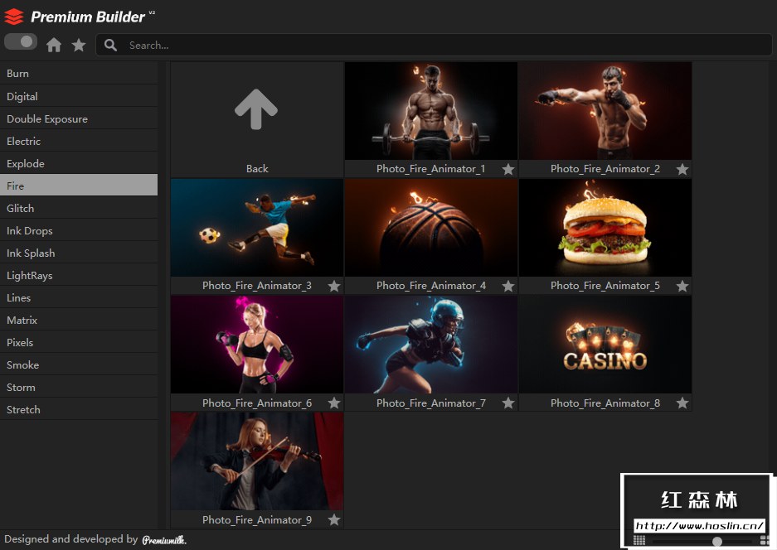Click the Photo_Fire_Animator_4 label

coord(431,286)
